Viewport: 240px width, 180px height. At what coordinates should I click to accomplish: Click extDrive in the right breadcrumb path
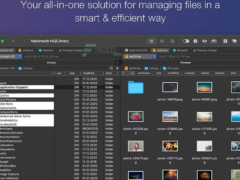[132, 68]
